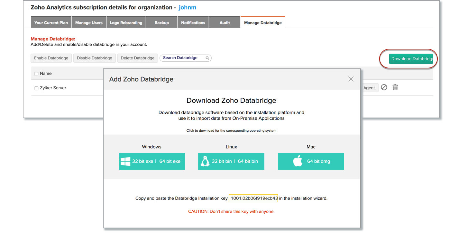Image resolution: width=449 pixels, height=238 pixels.
Task: Click the Apple logo icon in Mac box
Action: tap(298, 161)
